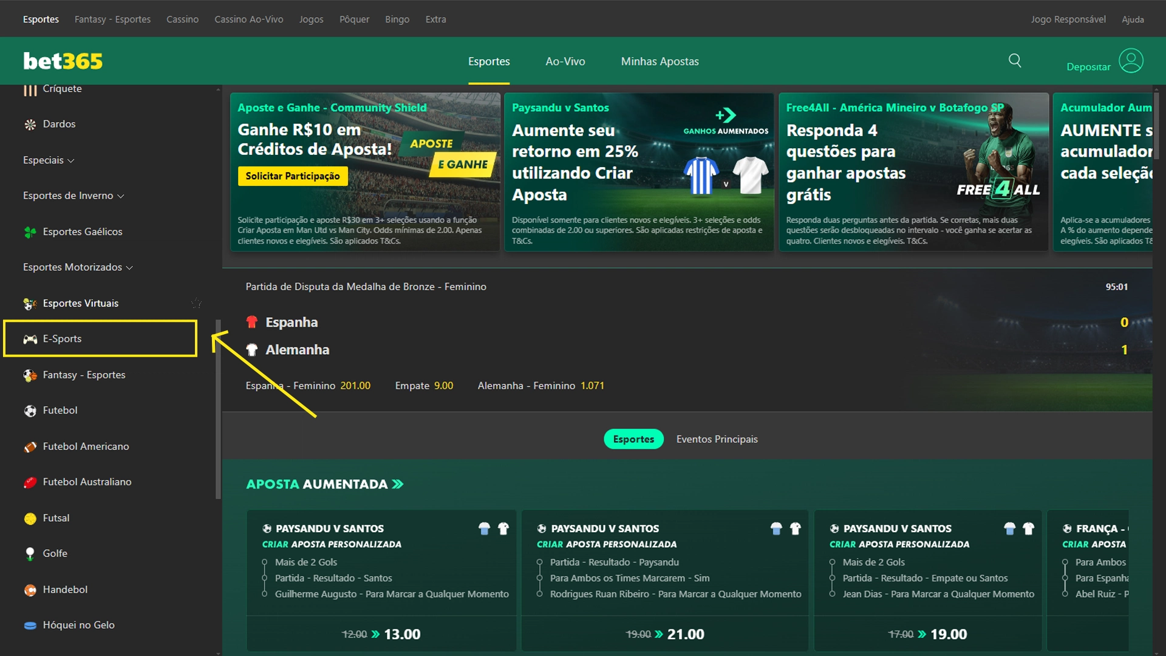Expand the Especiais sidebar section
Screen dimensions: 1166x656
click(x=49, y=160)
